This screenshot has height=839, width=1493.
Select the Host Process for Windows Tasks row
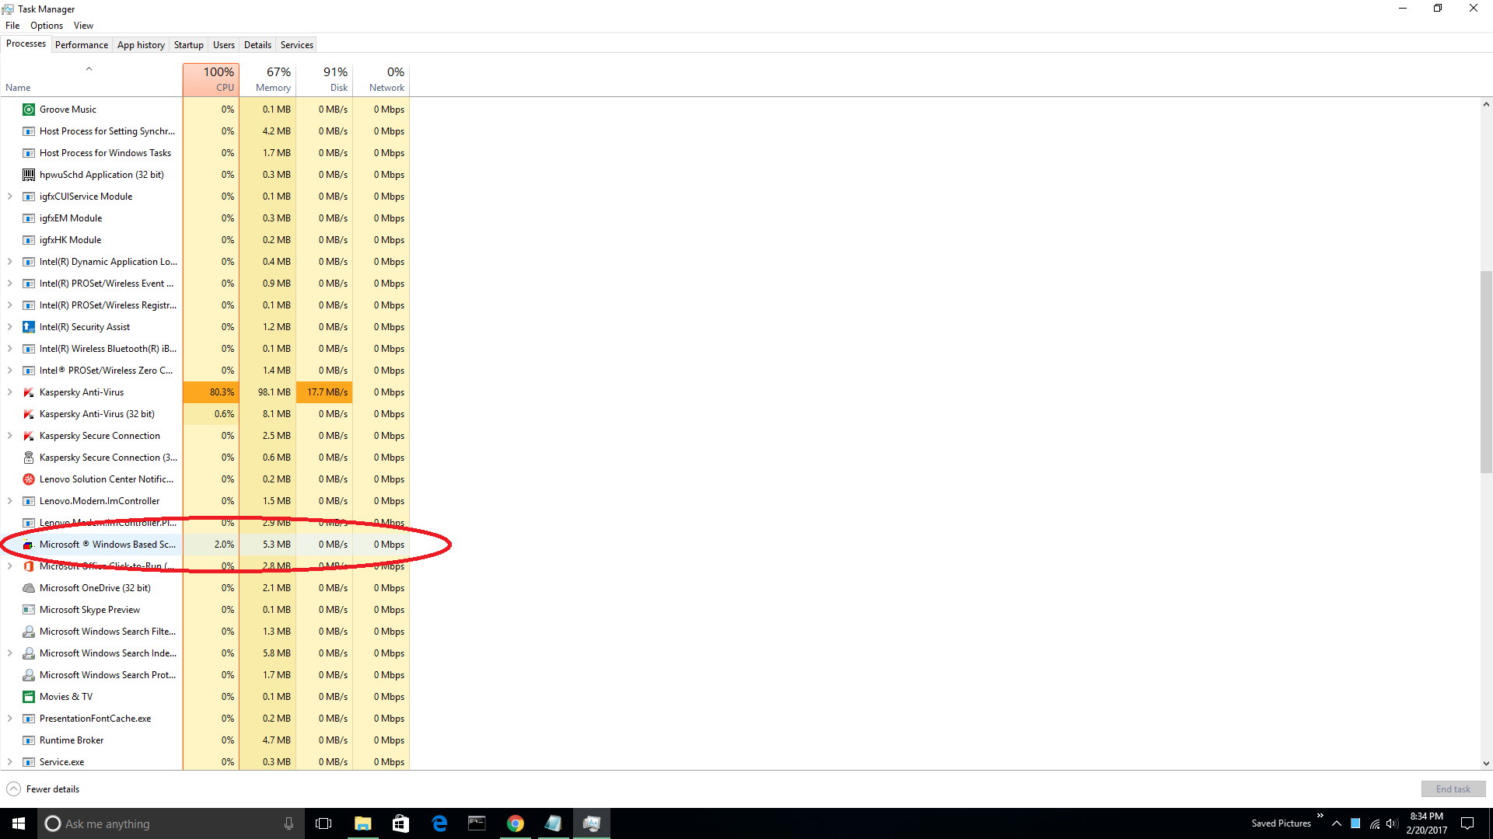point(205,153)
